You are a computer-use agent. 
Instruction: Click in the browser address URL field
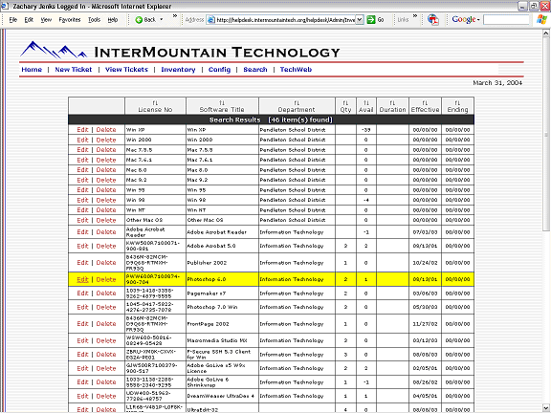pyautogui.click(x=285, y=20)
